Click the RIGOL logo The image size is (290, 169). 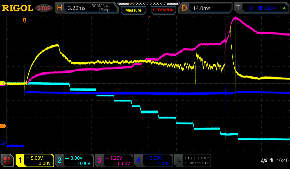coord(18,8)
